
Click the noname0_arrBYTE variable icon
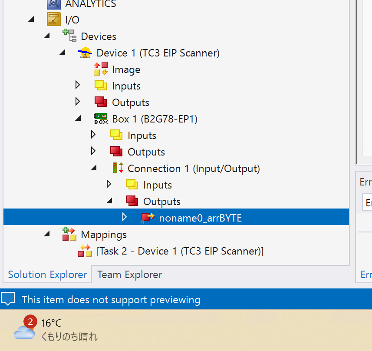(x=148, y=218)
